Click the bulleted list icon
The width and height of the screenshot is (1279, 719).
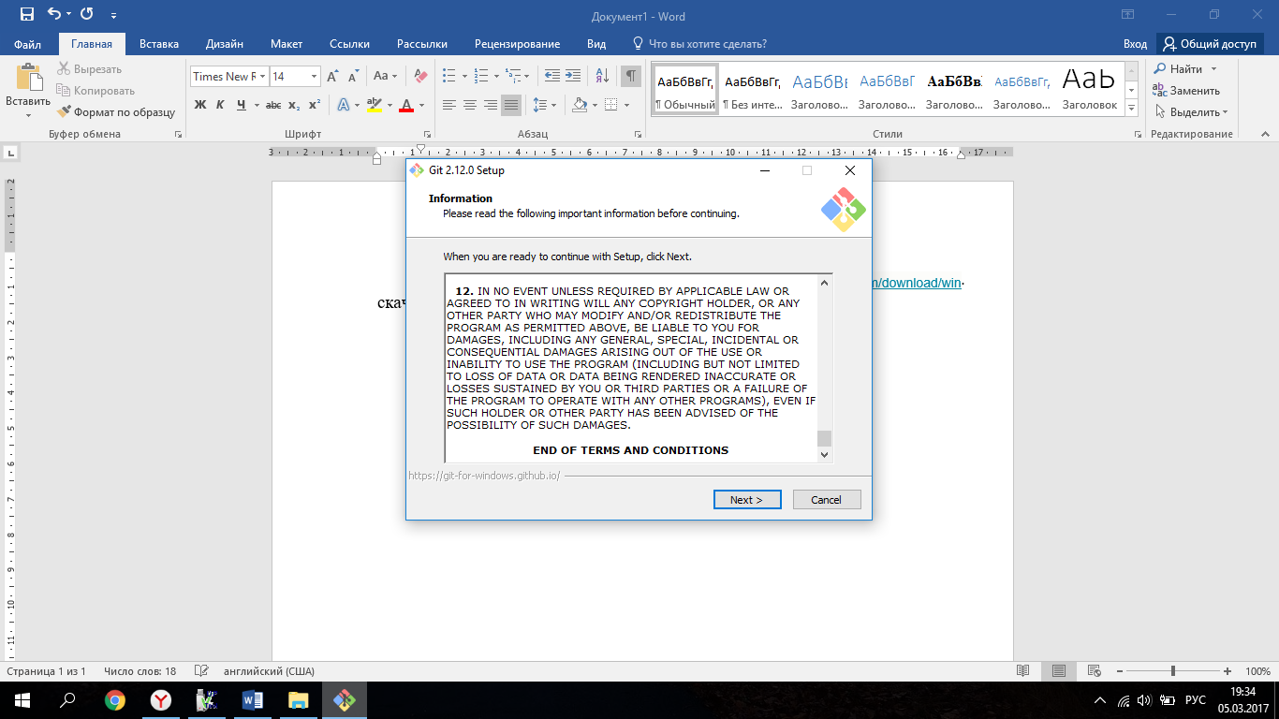coord(448,77)
